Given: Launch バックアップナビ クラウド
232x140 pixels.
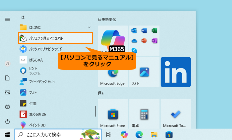Looking at the screenshot, I should click(x=55, y=49).
